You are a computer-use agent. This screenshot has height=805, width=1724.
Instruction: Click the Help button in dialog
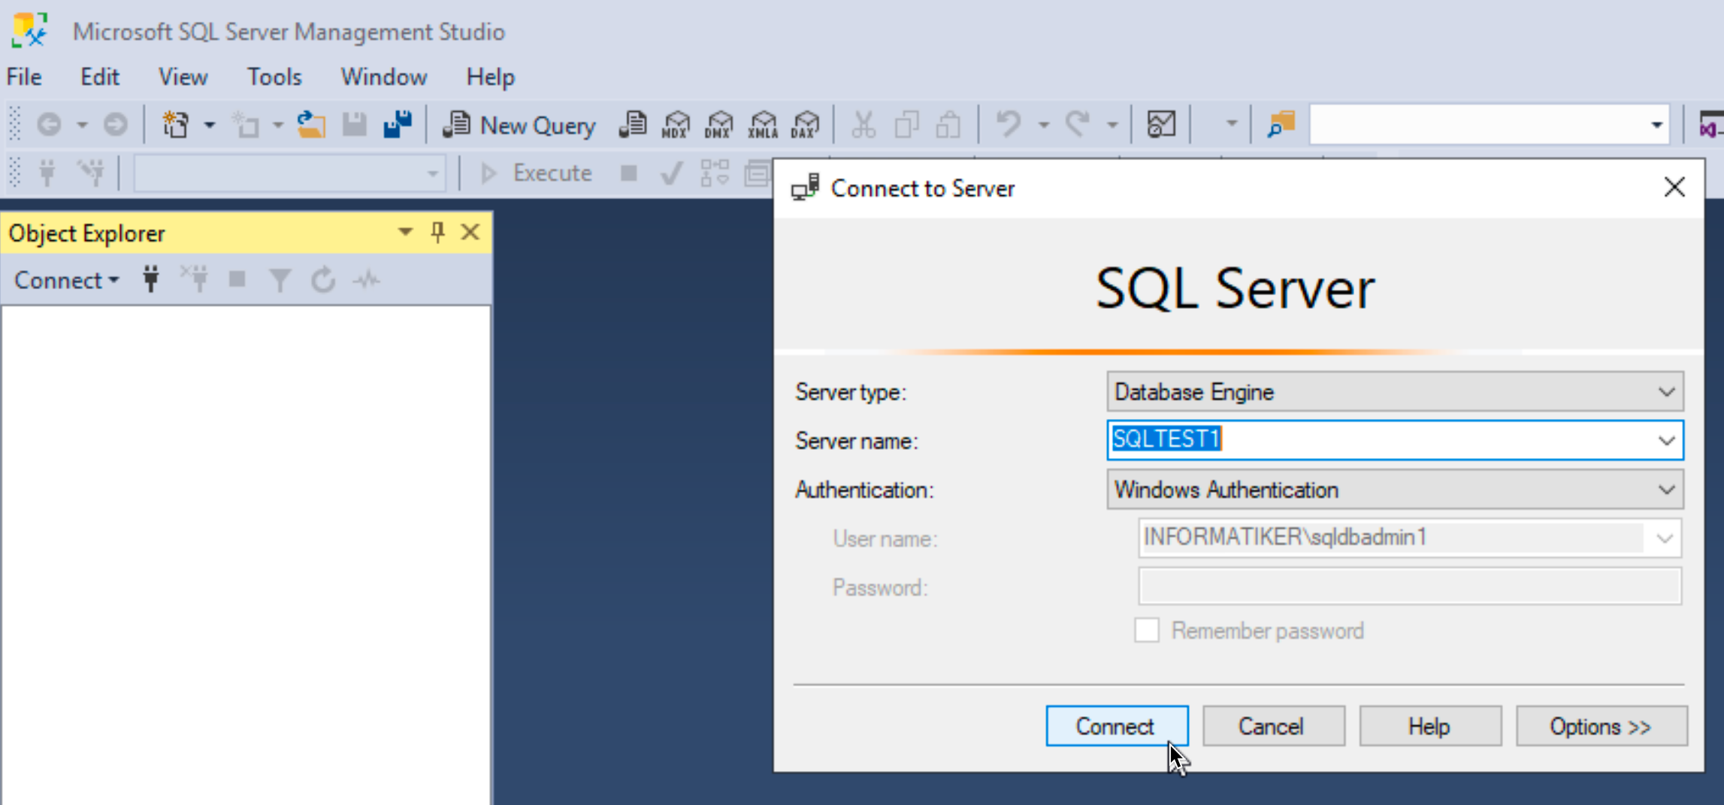pyautogui.click(x=1430, y=726)
